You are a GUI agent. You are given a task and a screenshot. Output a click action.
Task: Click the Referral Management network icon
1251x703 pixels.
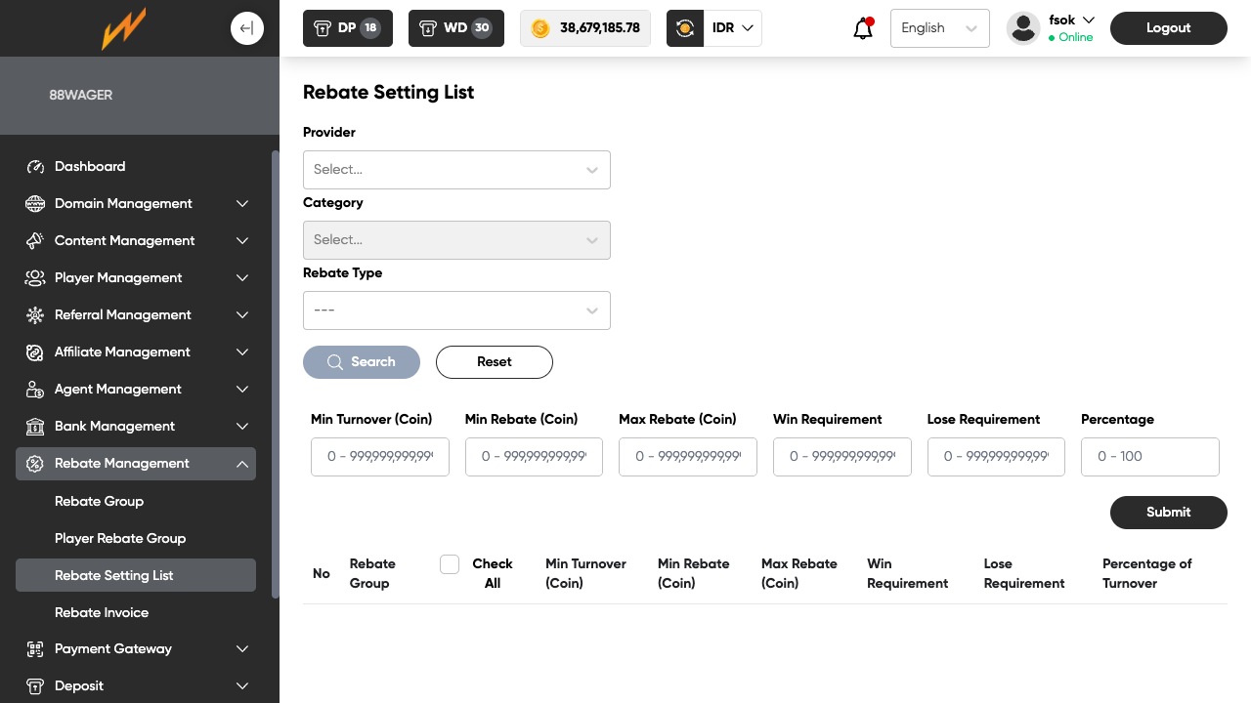pos(35,315)
